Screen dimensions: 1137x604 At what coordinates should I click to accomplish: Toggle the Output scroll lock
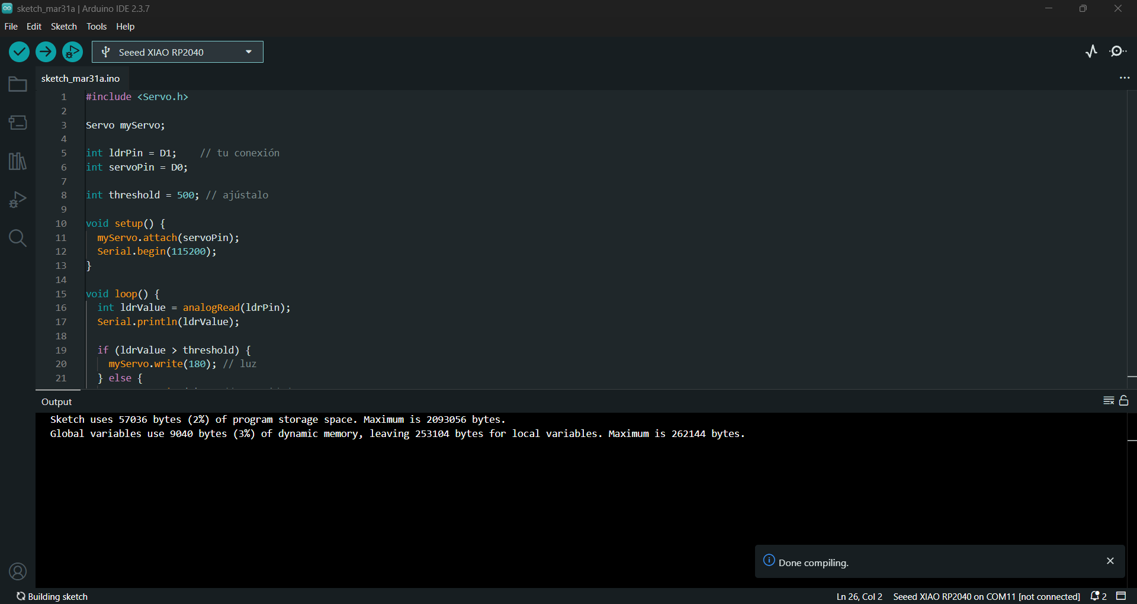[1124, 401]
